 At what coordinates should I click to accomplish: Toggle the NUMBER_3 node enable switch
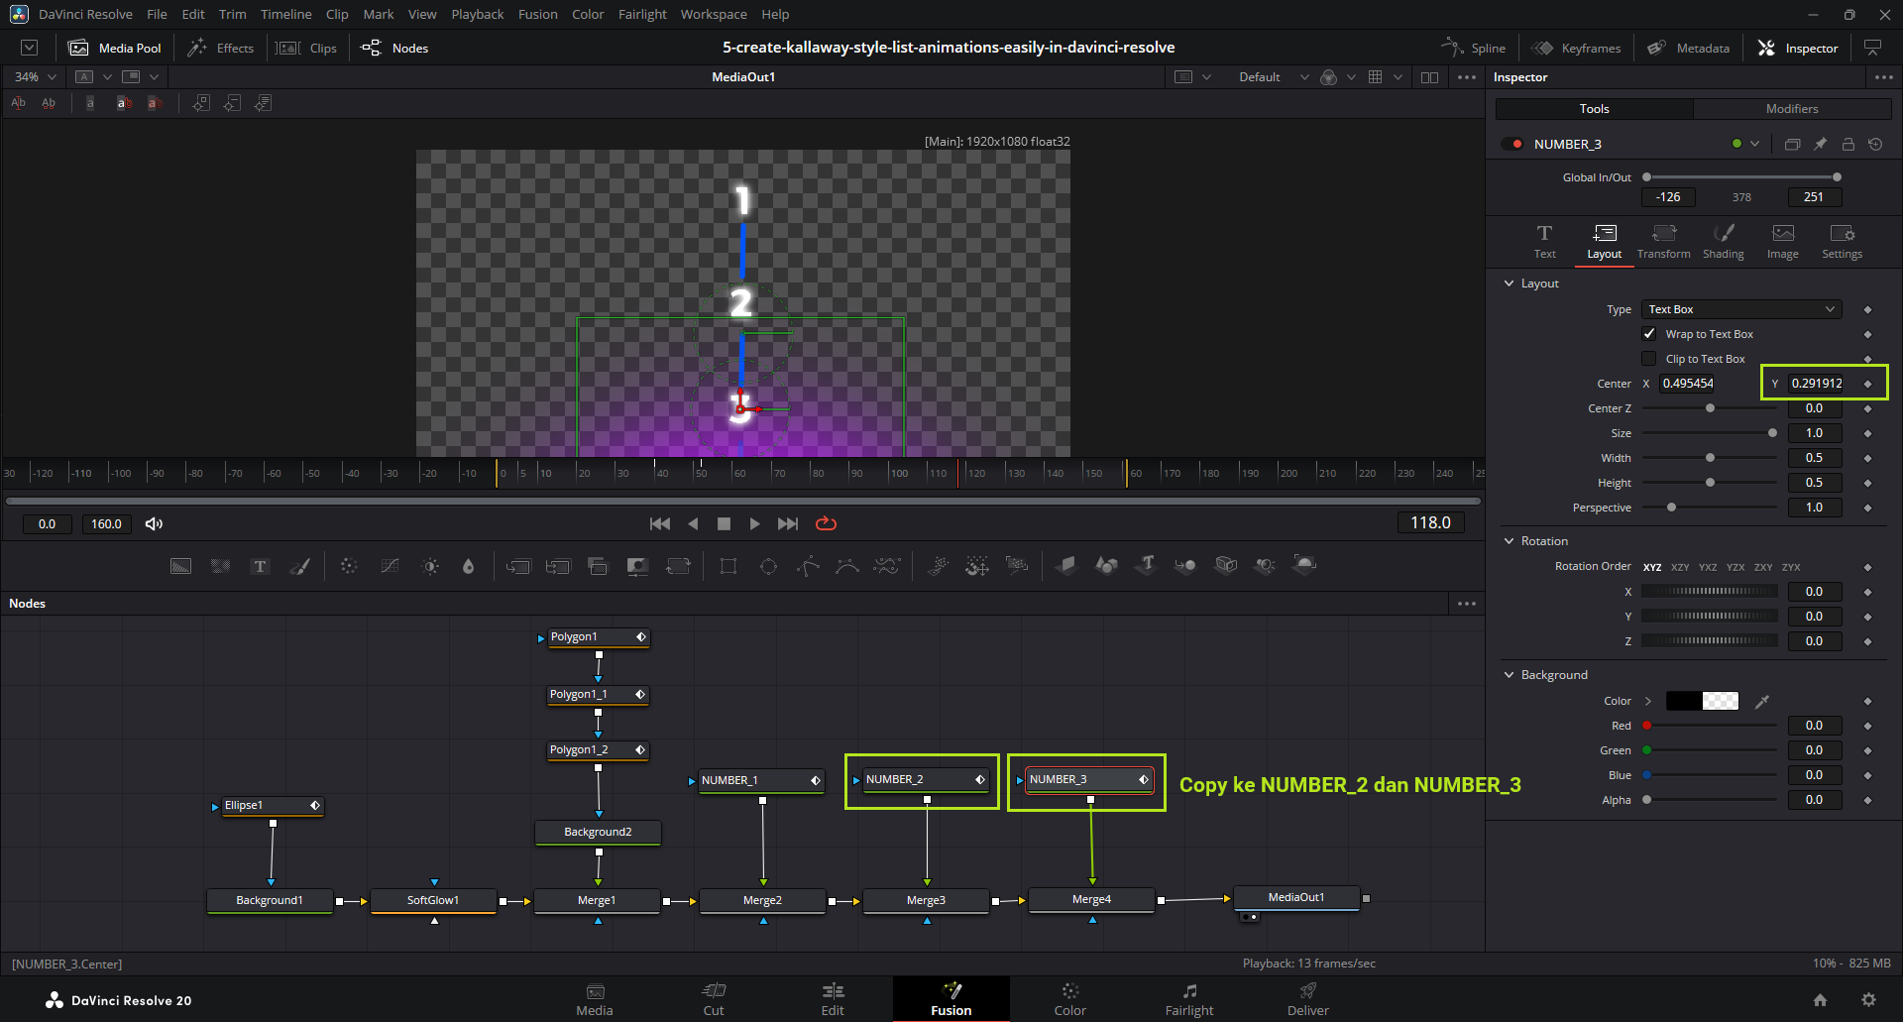point(1512,144)
